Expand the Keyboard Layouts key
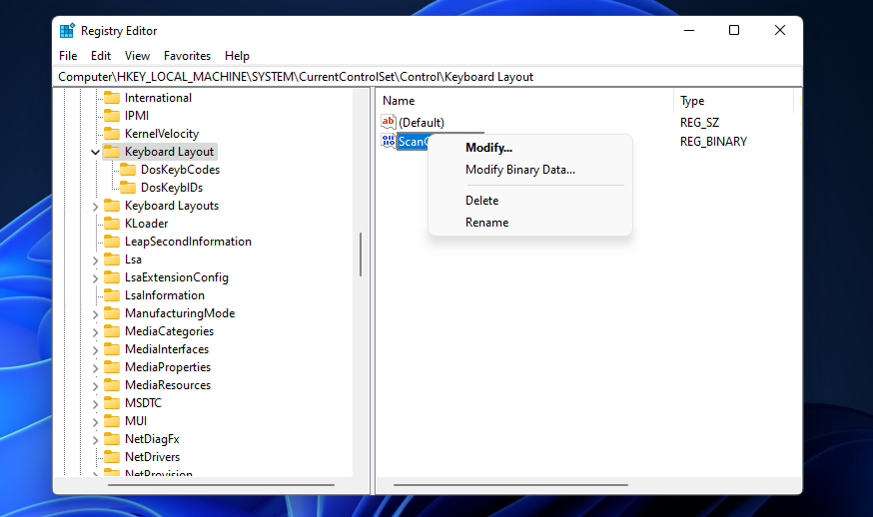Image resolution: width=873 pixels, height=517 pixels. tap(95, 207)
